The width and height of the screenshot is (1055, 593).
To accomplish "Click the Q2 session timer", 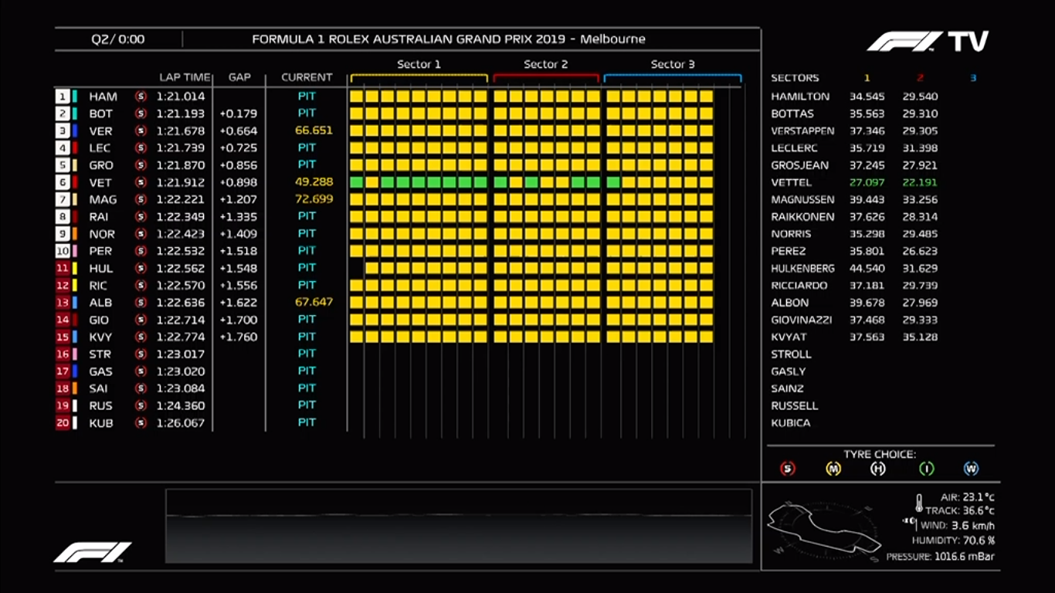I will click(117, 39).
